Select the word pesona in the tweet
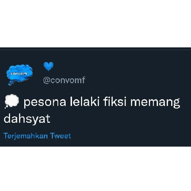This screenshot has height=191, width=191. coord(45,102)
